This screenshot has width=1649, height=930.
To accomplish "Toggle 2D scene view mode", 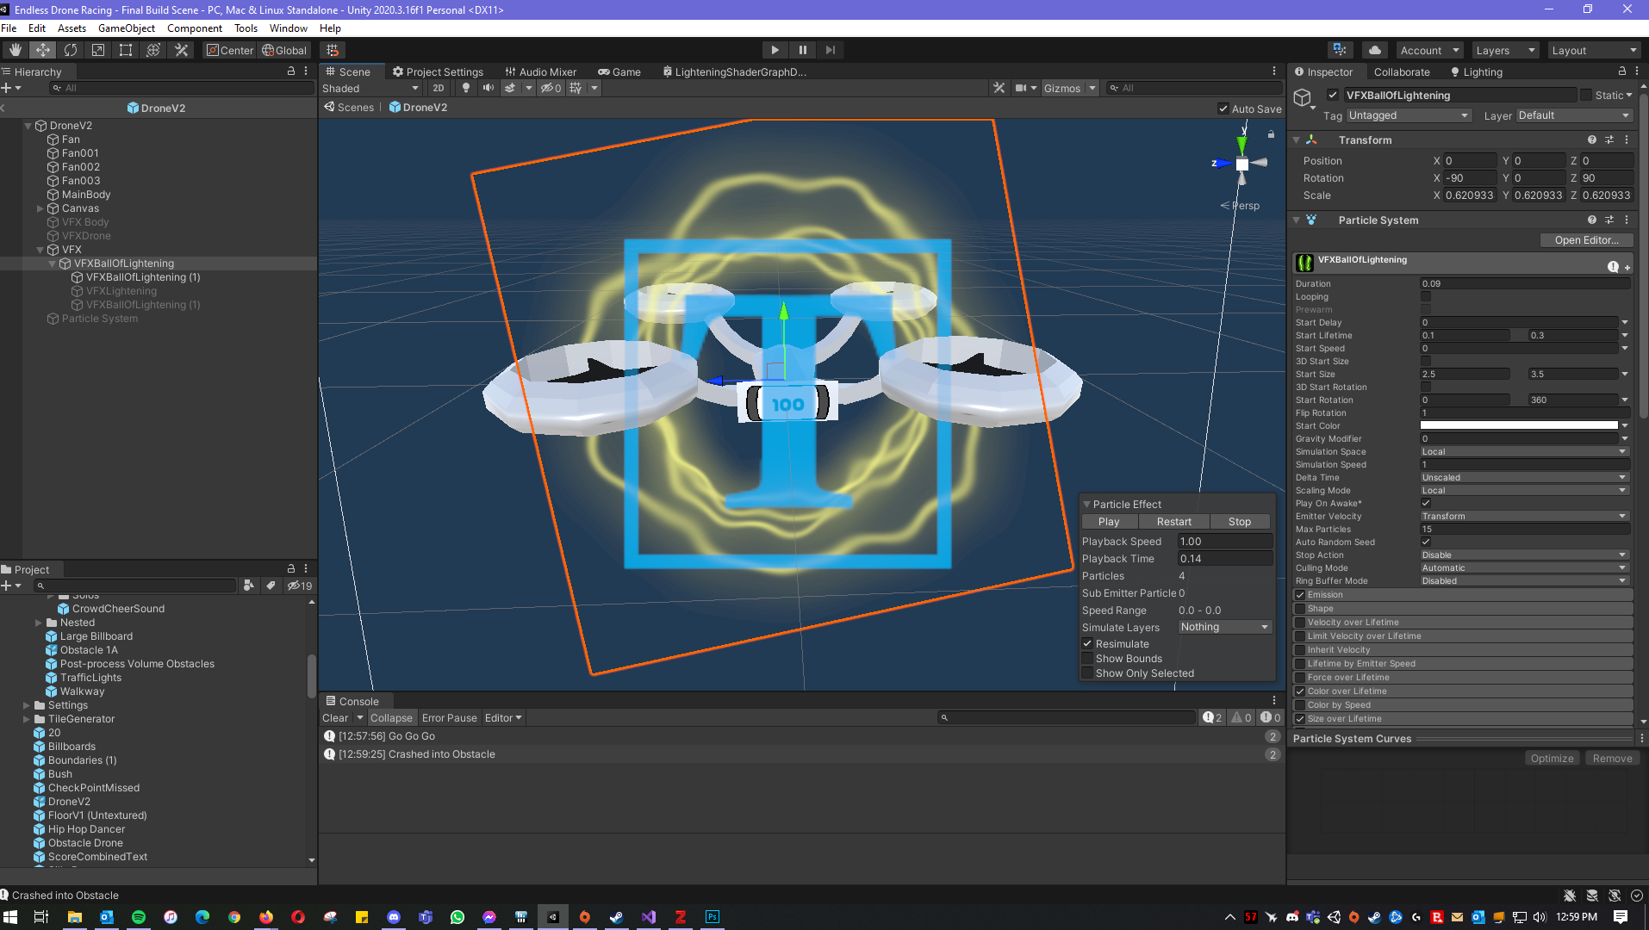I will (x=439, y=88).
